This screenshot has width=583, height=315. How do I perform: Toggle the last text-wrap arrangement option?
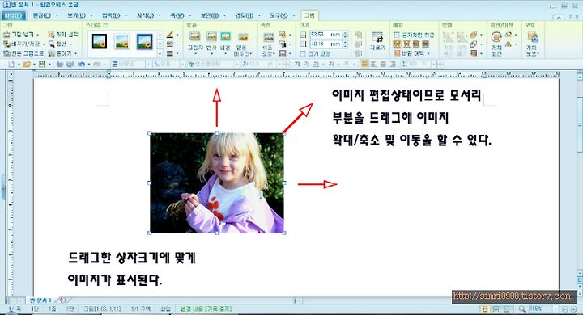pos(426,44)
